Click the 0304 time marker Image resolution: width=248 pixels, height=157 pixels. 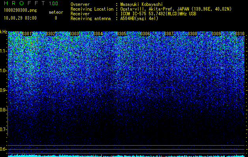point(98,34)
